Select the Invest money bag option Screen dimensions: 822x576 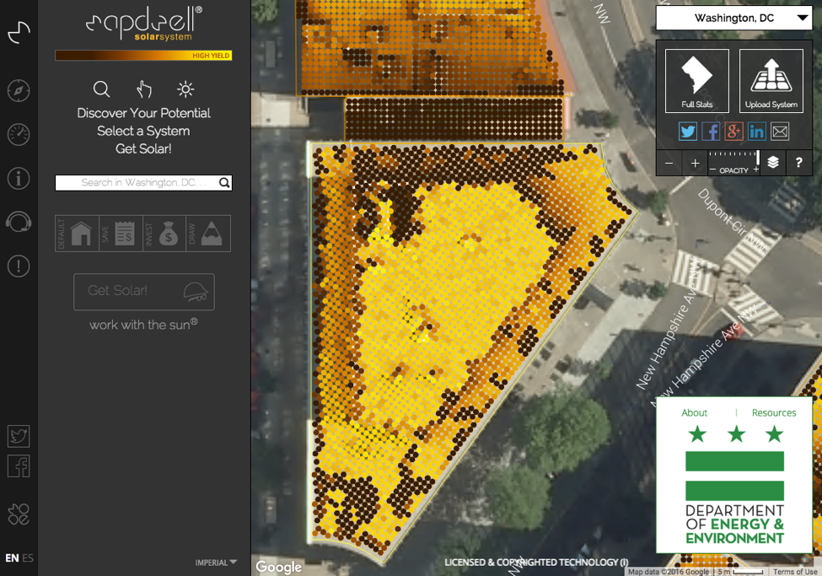pos(169,234)
